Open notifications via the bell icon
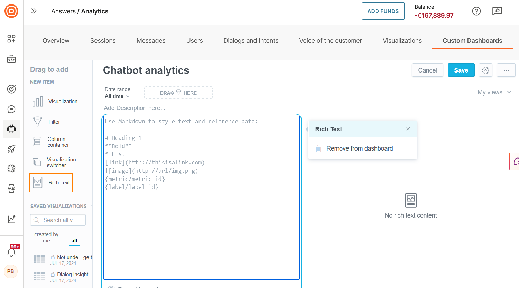 coord(11,252)
